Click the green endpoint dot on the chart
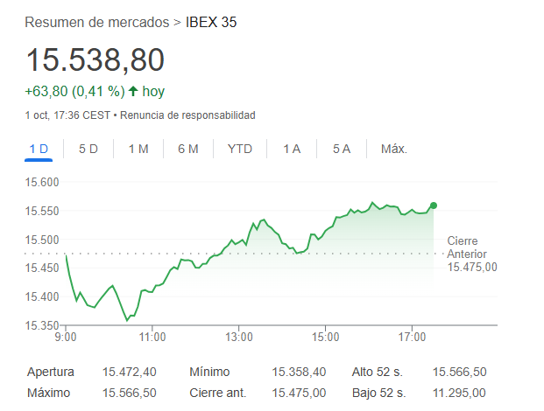Screen dimensions: 544x411 click(434, 205)
